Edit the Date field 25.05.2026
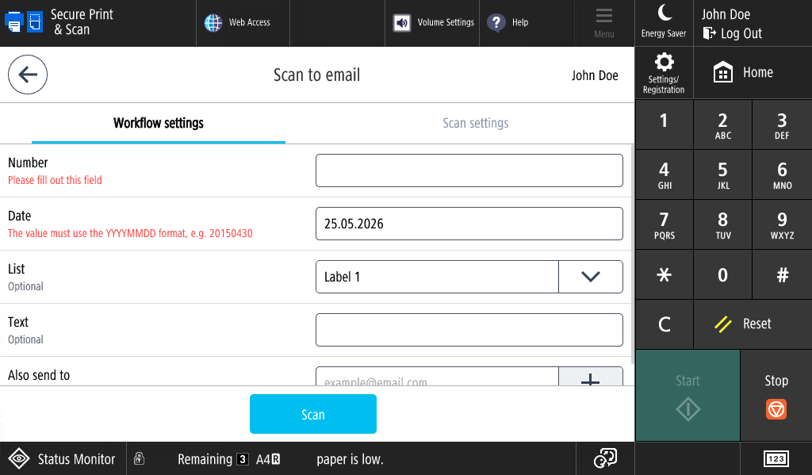Screen dimensions: 812x475 pos(469,224)
